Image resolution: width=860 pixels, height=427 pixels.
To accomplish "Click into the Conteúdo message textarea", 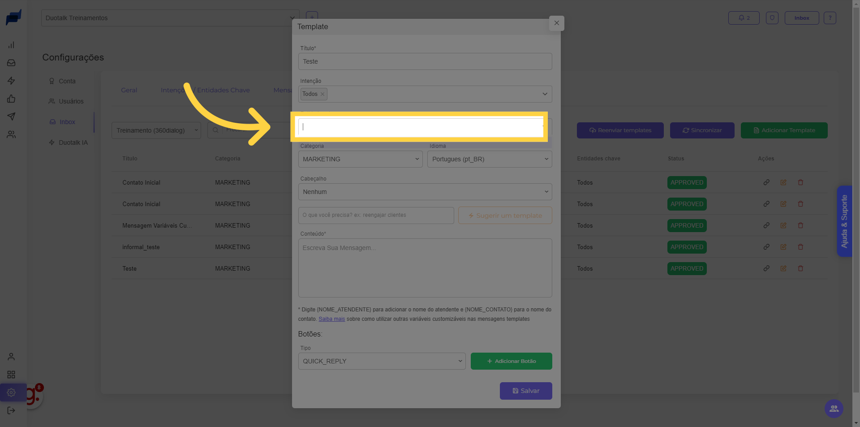I will [425, 268].
